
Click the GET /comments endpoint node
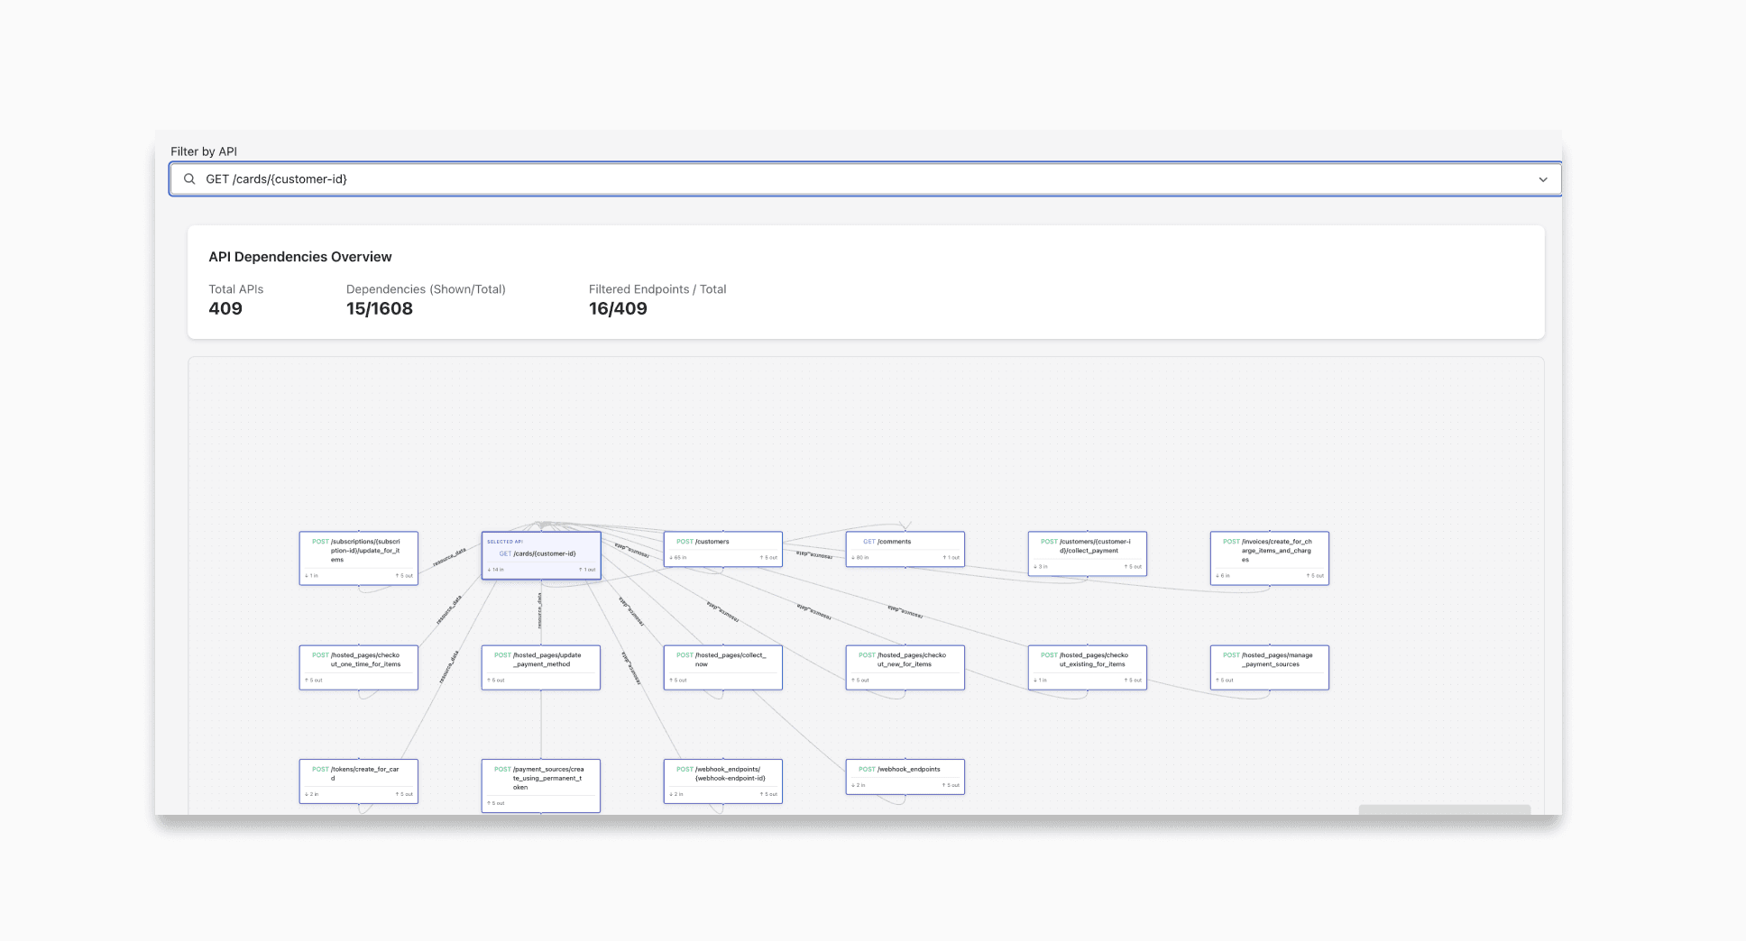[905, 548]
